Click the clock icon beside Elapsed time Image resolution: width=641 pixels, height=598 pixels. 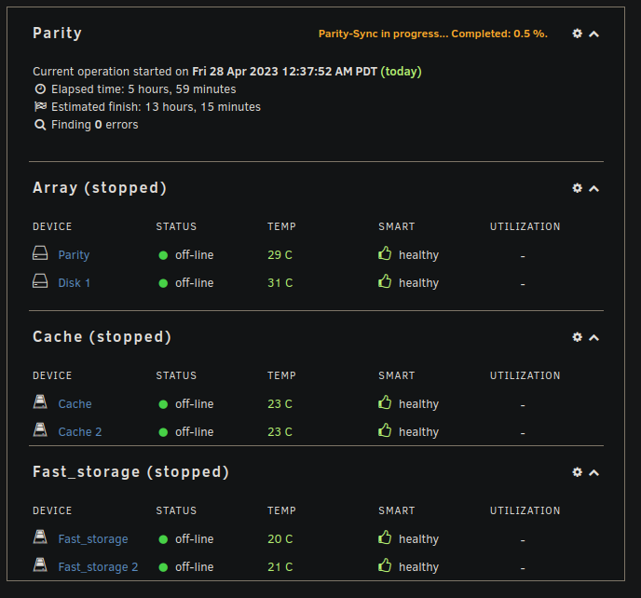point(40,88)
